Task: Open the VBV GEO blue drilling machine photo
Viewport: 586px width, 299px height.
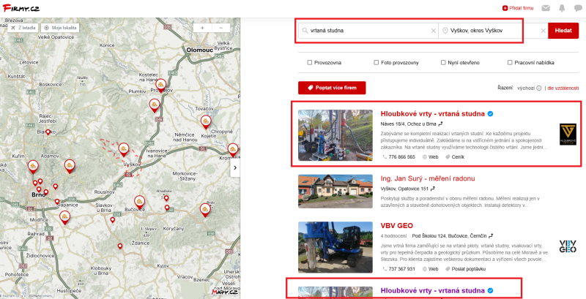Action: [x=335, y=247]
